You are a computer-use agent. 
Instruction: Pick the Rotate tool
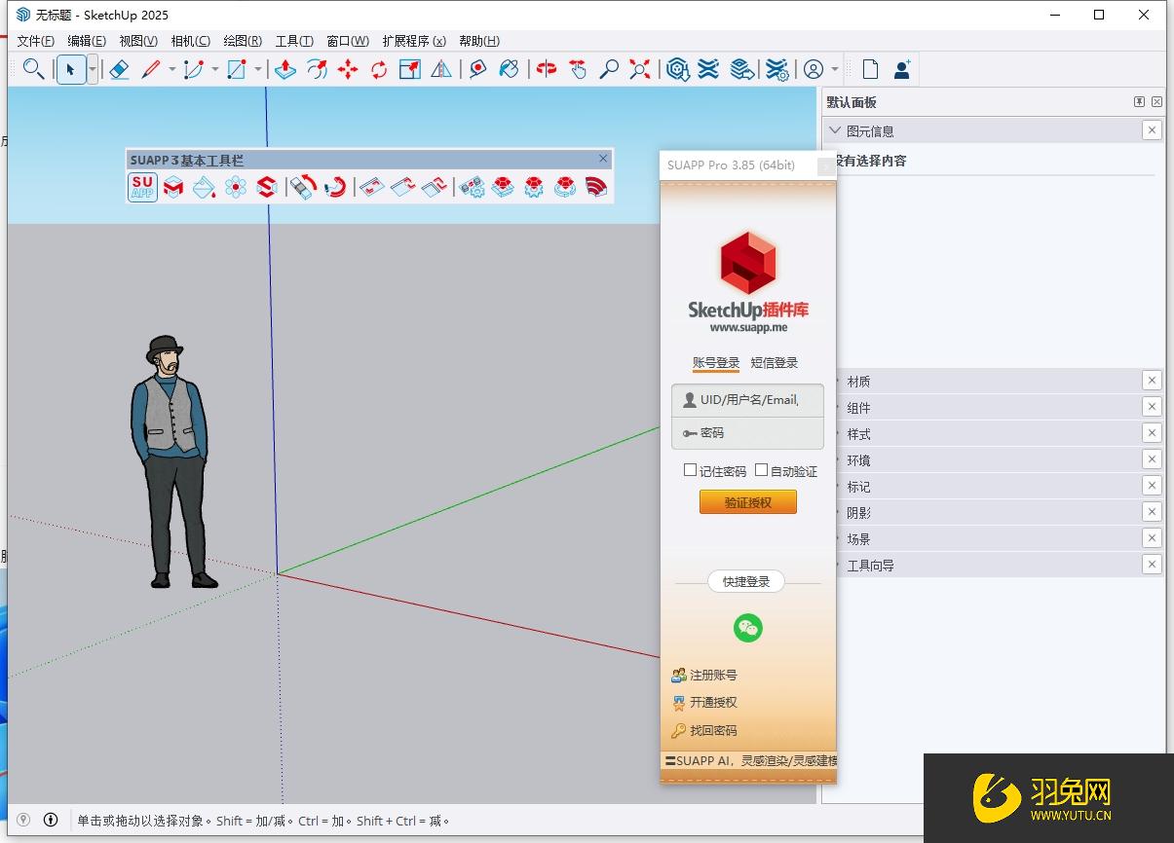click(379, 69)
